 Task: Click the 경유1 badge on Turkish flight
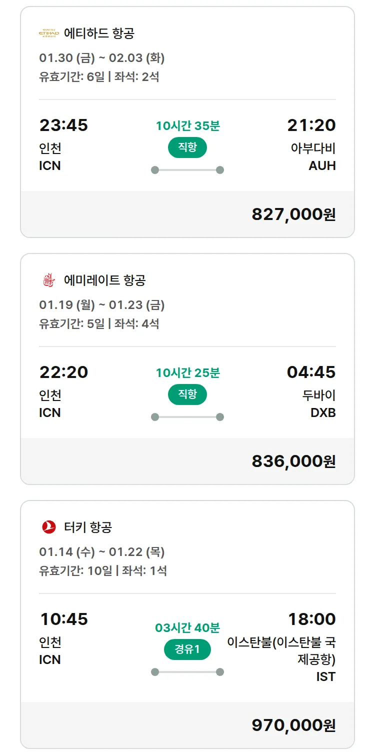tap(187, 649)
